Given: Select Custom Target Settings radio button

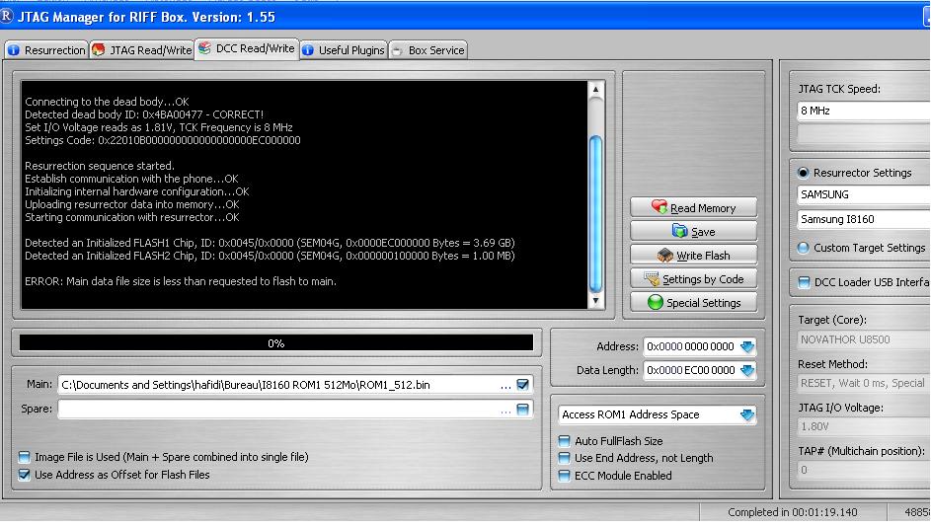Looking at the screenshot, I should 804,248.
